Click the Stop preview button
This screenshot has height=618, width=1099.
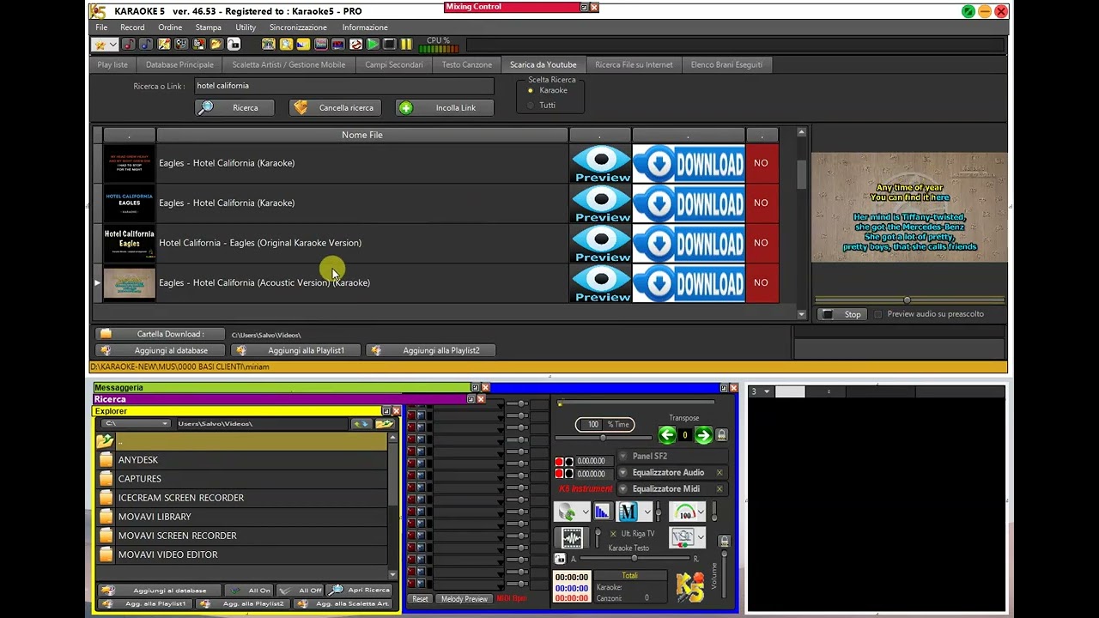pyautogui.click(x=841, y=314)
